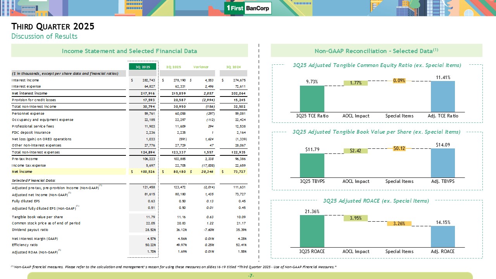Click the 3Q25 Adjusted ROACE chart title
Image resolution: width=496 pixels, height=279 pixels.
[376, 201]
